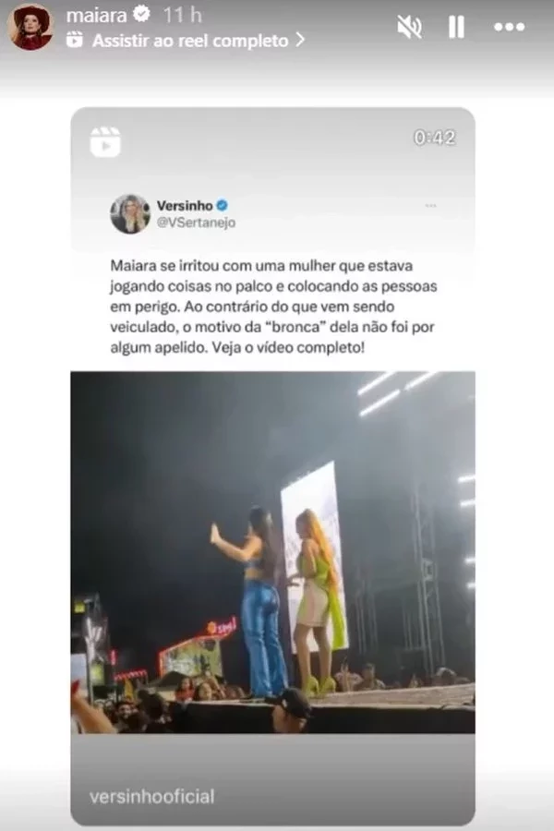
Task: Tap the maiara username
Action: click(x=96, y=16)
